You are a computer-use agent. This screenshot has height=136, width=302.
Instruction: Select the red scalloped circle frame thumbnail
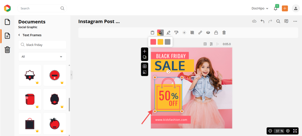[x=55, y=75]
